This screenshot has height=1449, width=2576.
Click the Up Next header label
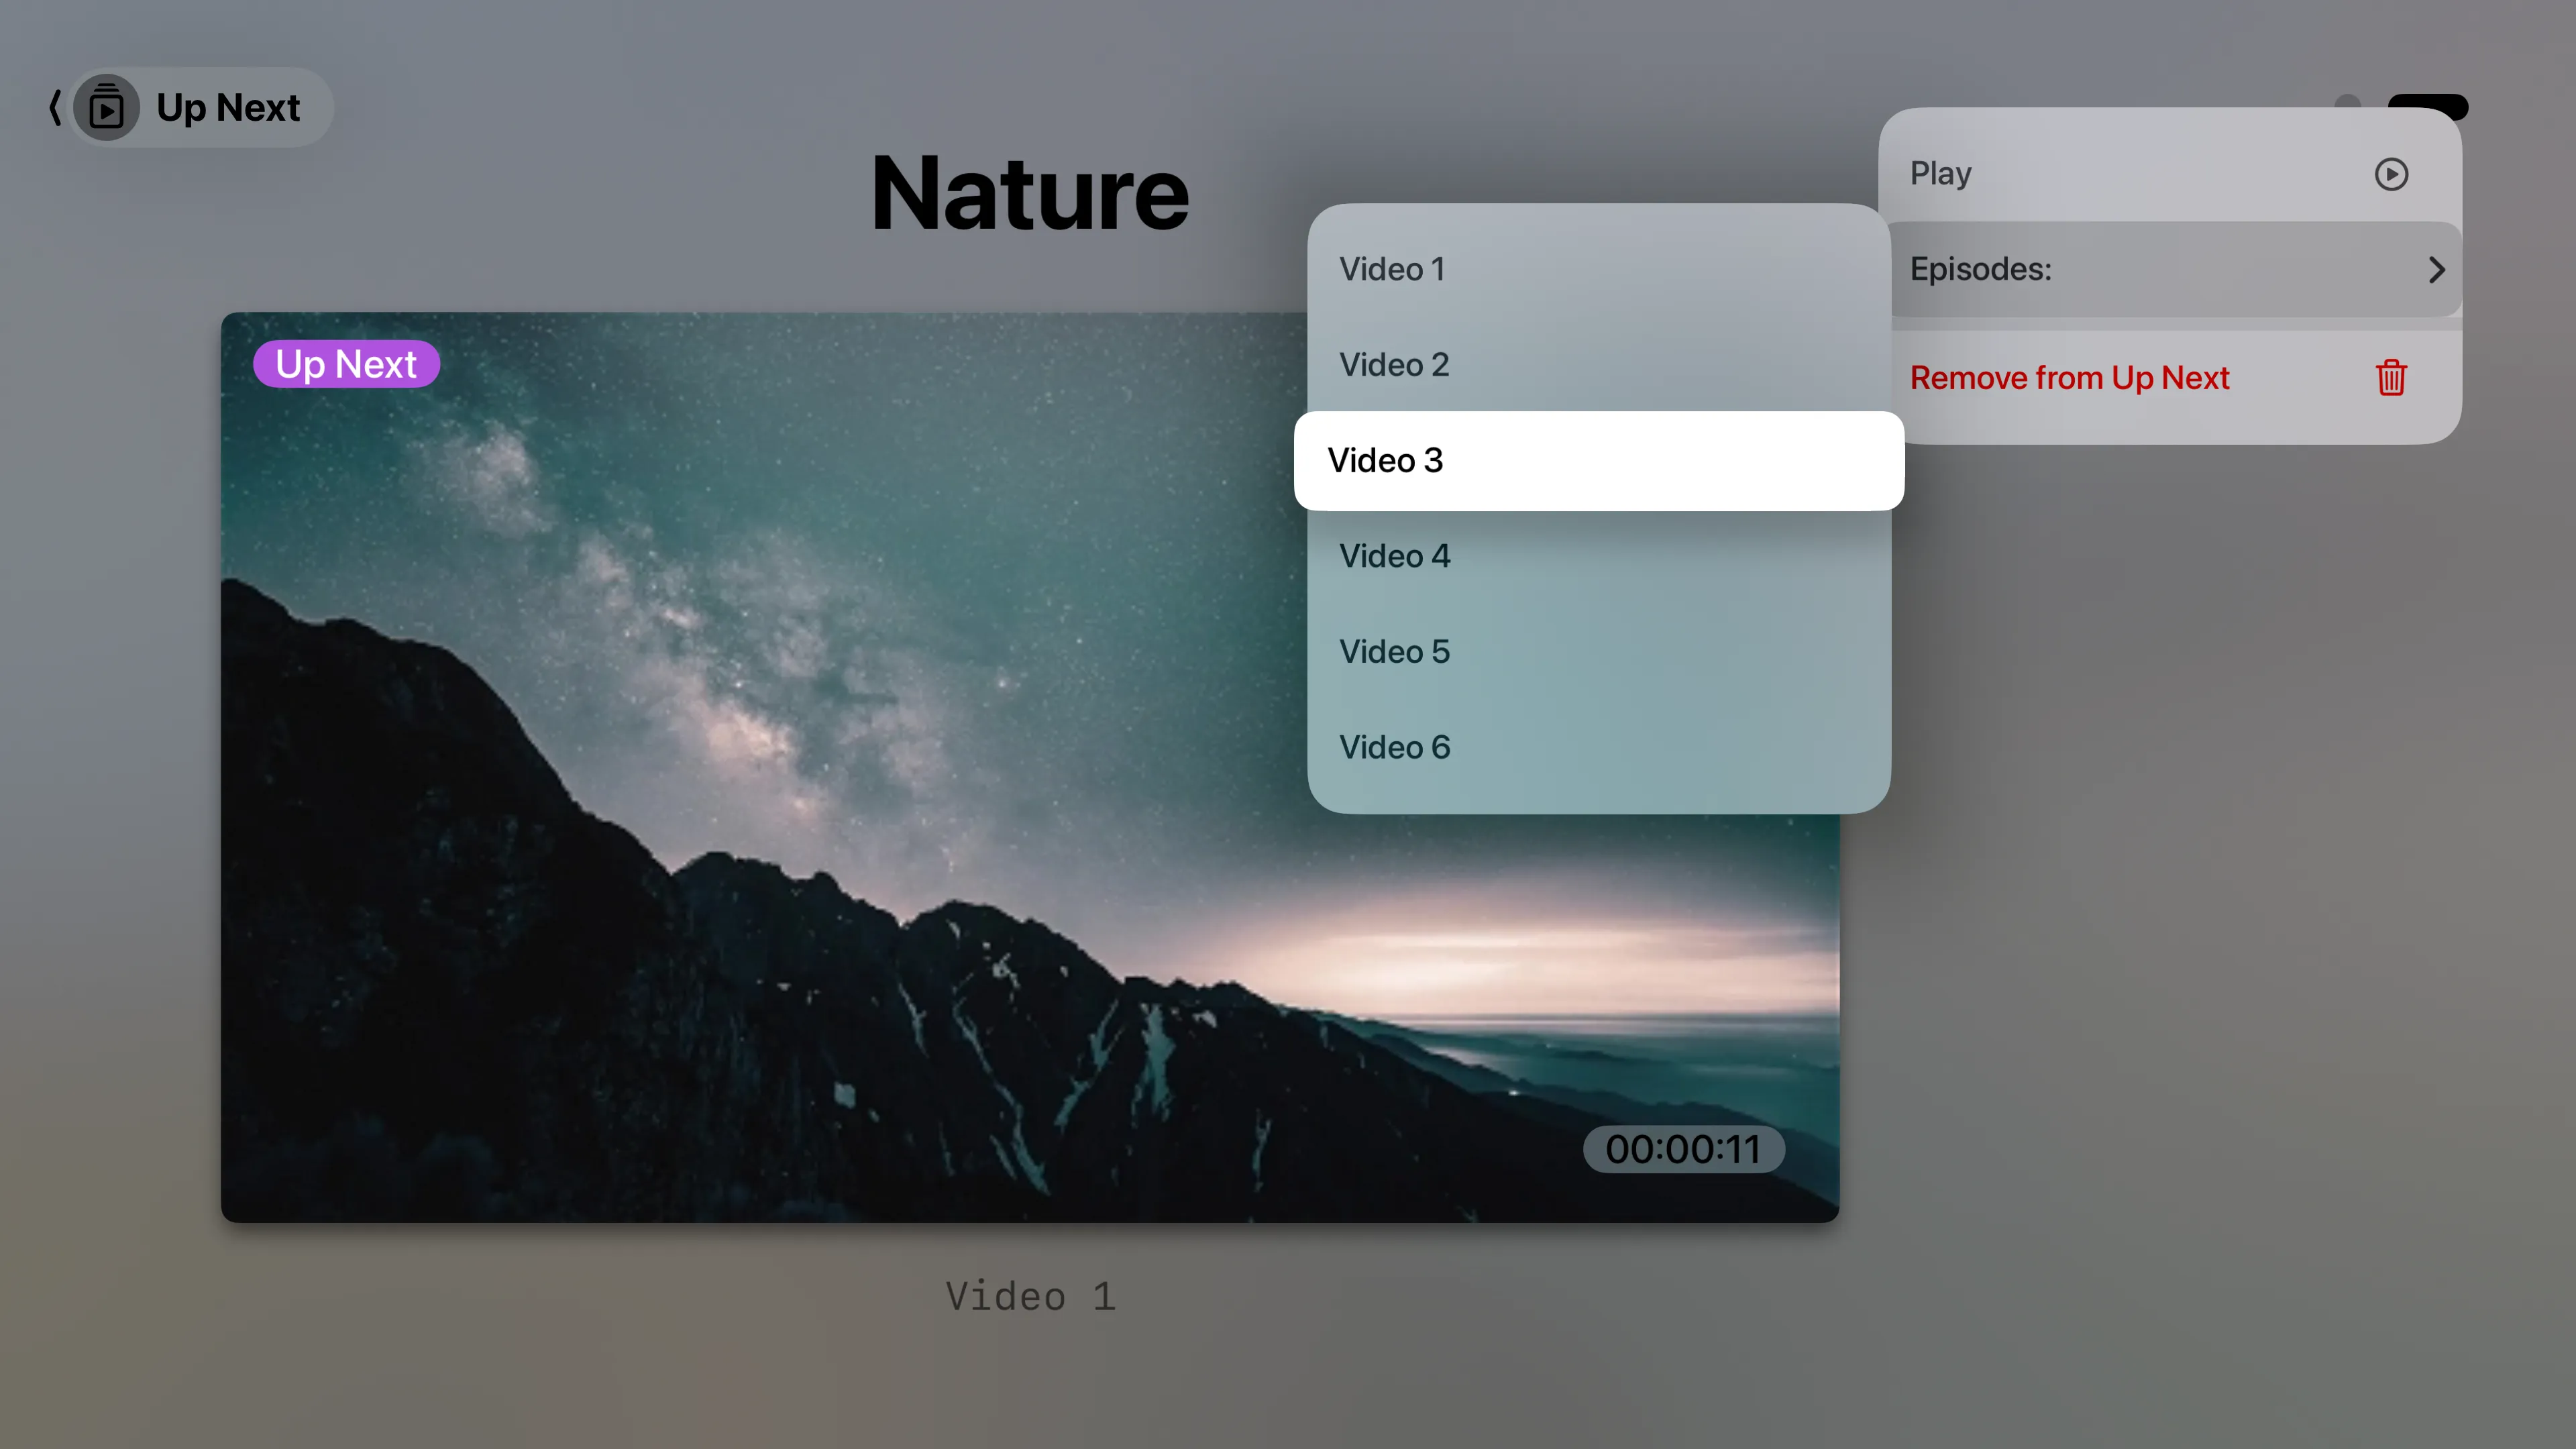pos(228,107)
